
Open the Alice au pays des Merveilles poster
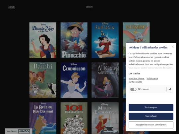click(105, 80)
